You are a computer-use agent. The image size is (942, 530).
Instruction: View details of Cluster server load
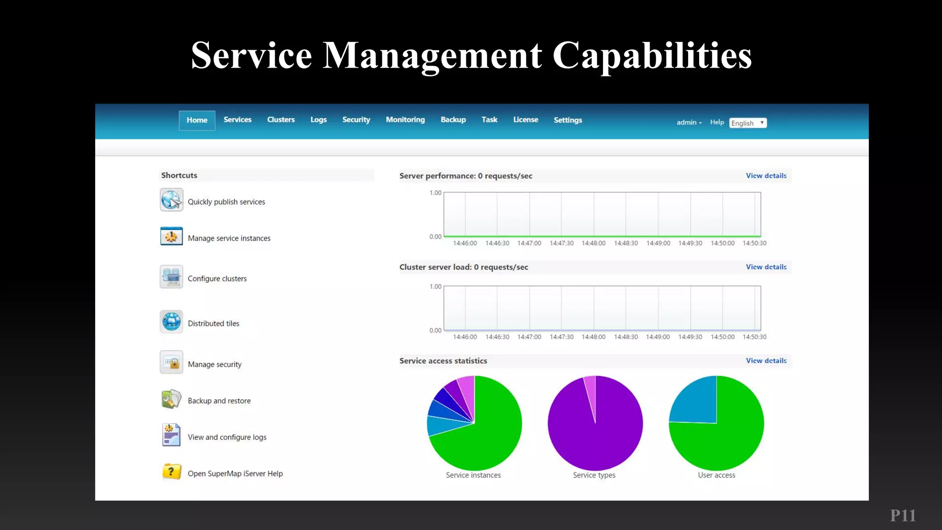click(766, 267)
